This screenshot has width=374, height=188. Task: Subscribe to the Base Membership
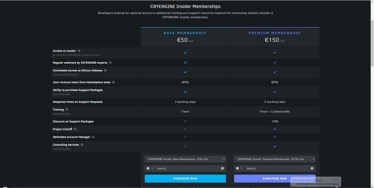click(x=185, y=178)
